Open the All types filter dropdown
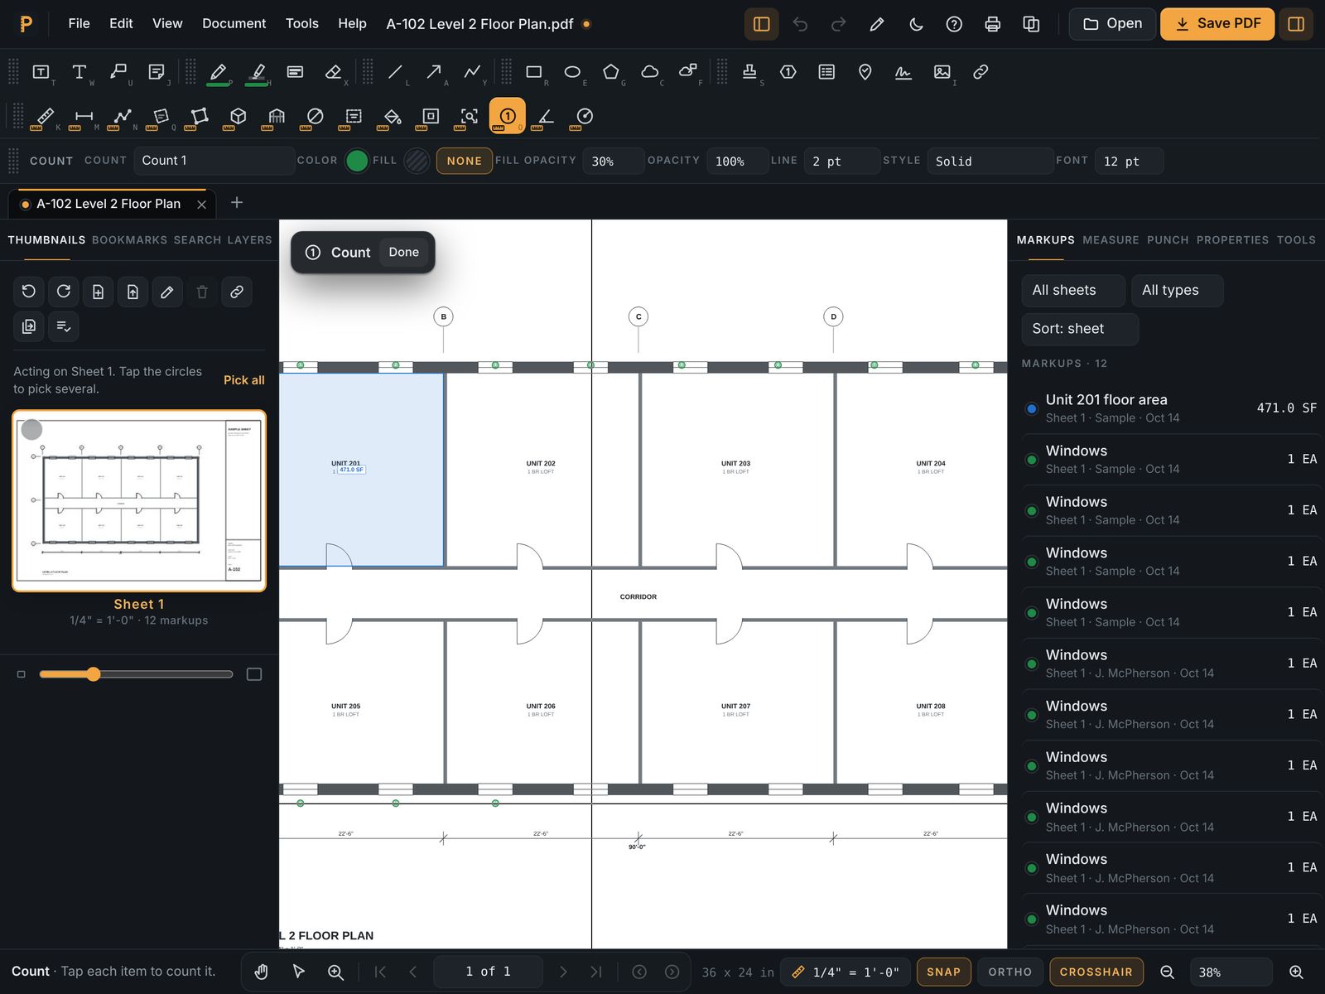The image size is (1325, 994). click(x=1177, y=291)
